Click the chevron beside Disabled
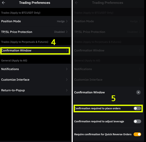146x142 pixels. point(67,32)
